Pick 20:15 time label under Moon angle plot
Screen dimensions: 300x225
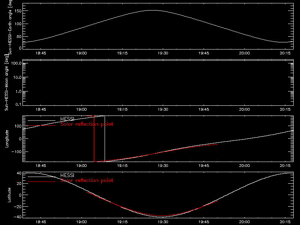tap(285, 109)
